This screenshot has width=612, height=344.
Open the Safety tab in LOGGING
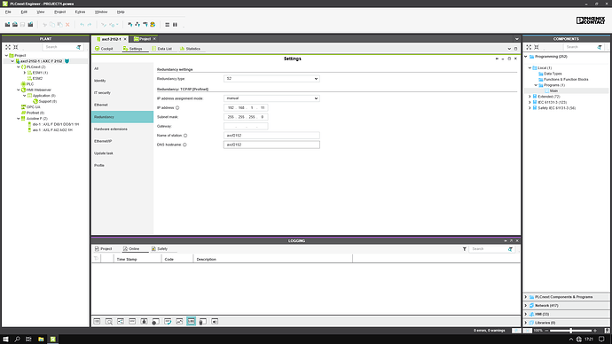click(x=160, y=249)
